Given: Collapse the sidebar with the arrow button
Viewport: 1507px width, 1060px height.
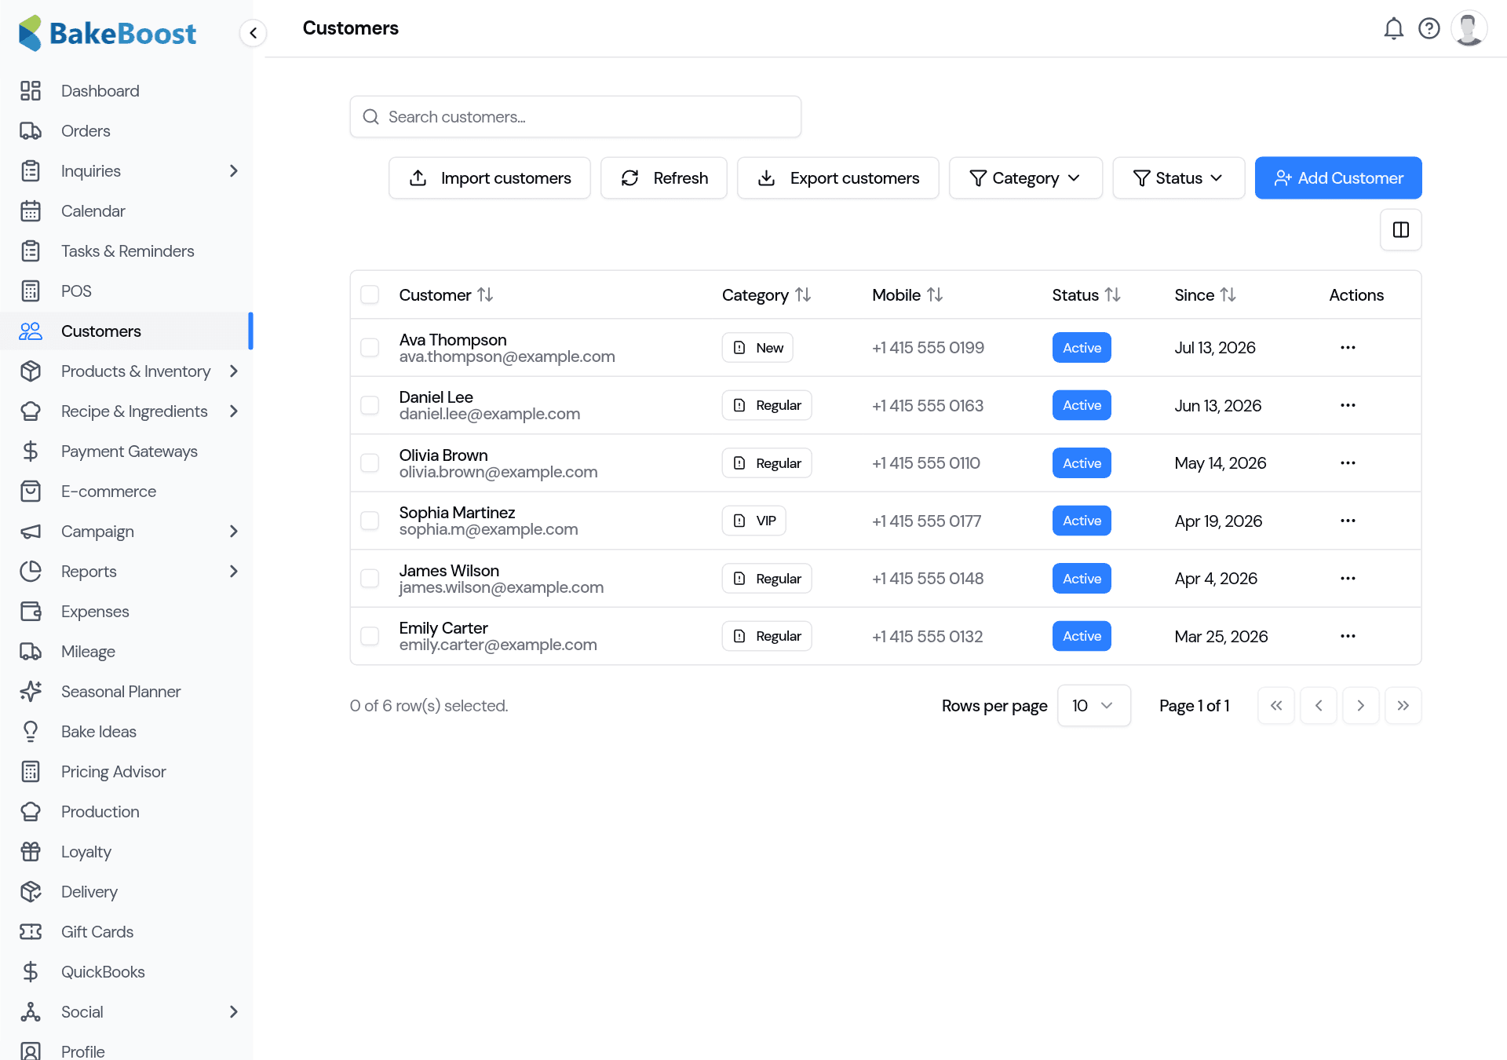Looking at the screenshot, I should (253, 33).
